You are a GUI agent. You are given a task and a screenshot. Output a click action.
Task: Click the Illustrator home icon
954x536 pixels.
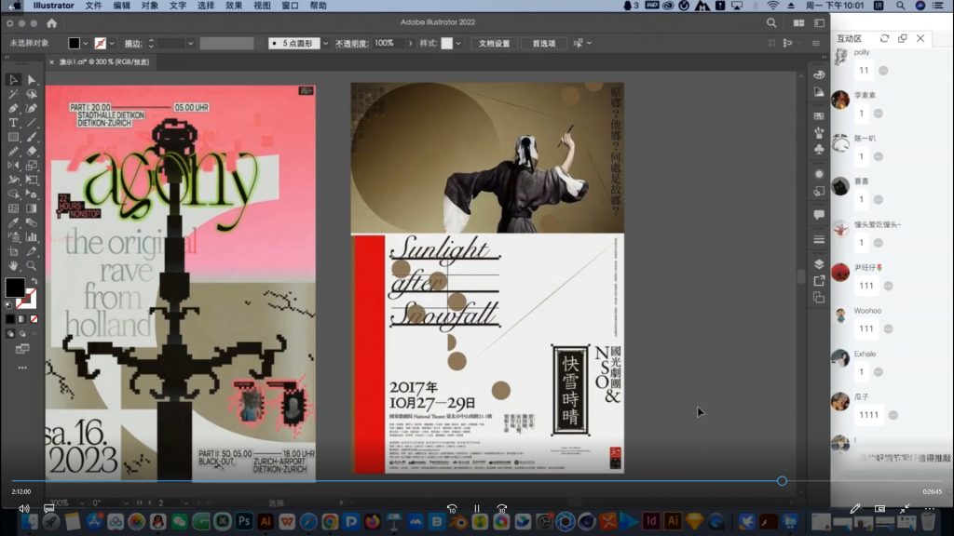(x=50, y=23)
